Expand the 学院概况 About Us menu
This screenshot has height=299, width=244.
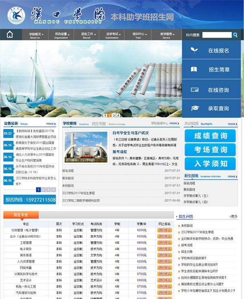click(x=35, y=35)
